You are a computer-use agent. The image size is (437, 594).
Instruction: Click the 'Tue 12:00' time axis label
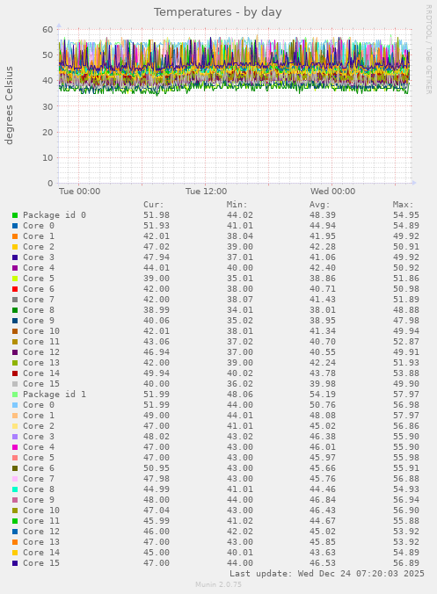206,192
